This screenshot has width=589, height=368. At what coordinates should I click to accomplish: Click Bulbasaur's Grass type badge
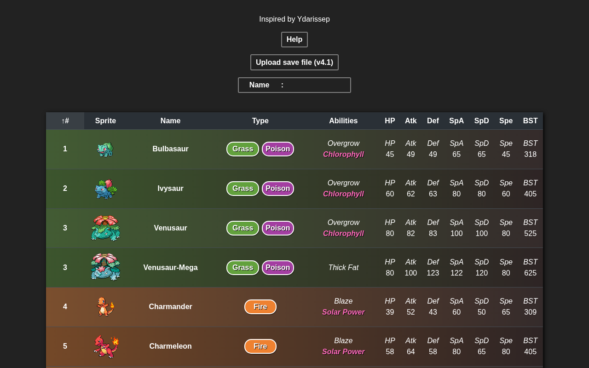click(243, 149)
